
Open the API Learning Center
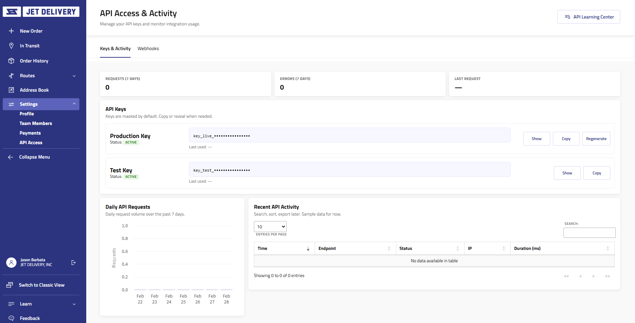tap(589, 16)
